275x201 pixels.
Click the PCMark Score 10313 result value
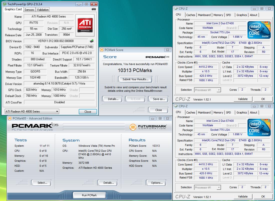tap(156, 146)
